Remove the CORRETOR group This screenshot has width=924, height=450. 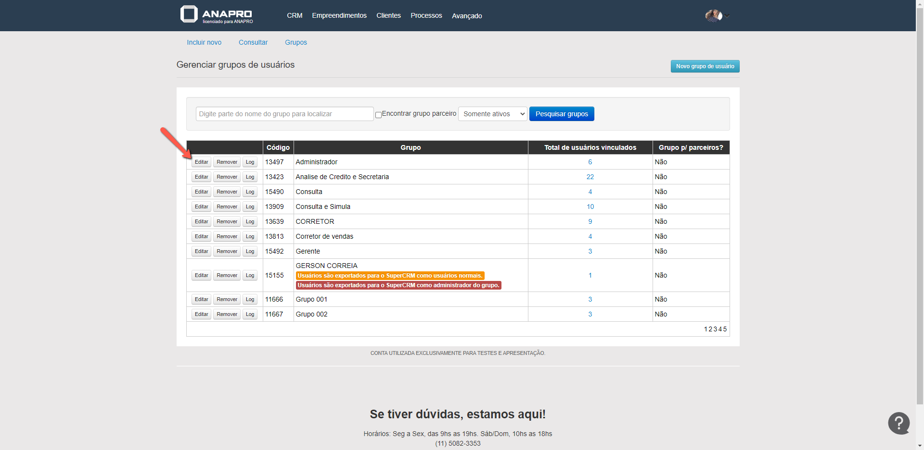click(x=227, y=221)
